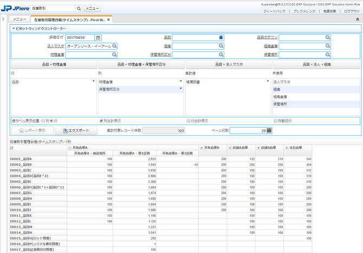Click the 品目 field product icon
This screenshot has height=253, width=363.
(221, 37)
